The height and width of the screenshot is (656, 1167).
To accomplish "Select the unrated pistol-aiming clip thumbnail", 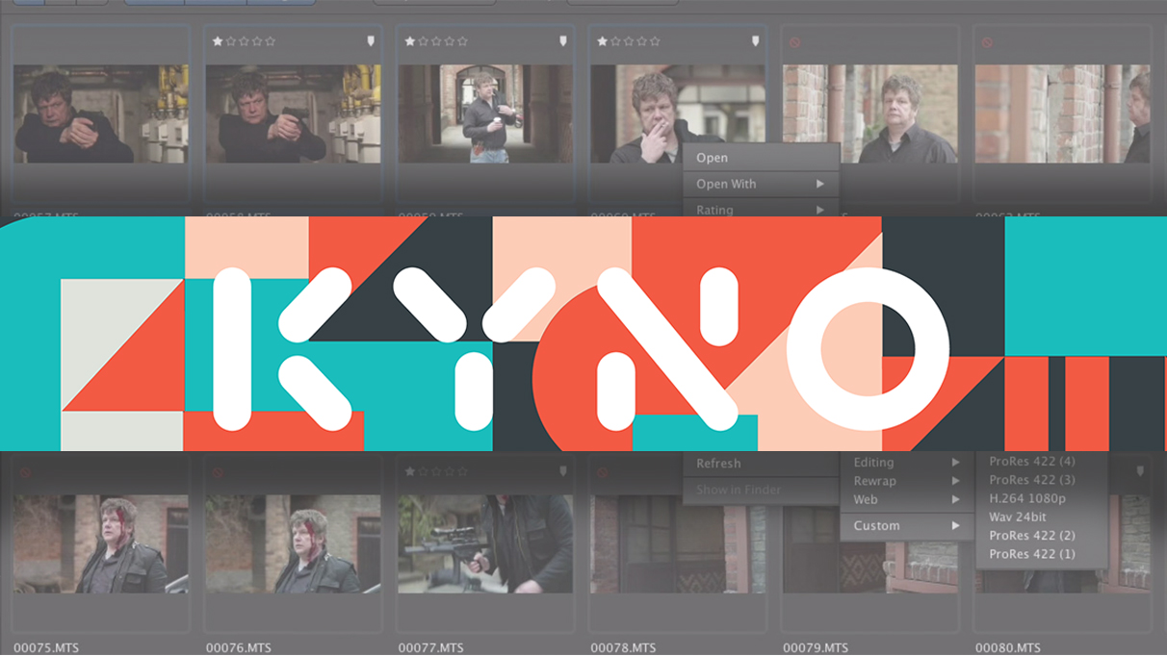I will pyautogui.click(x=101, y=114).
